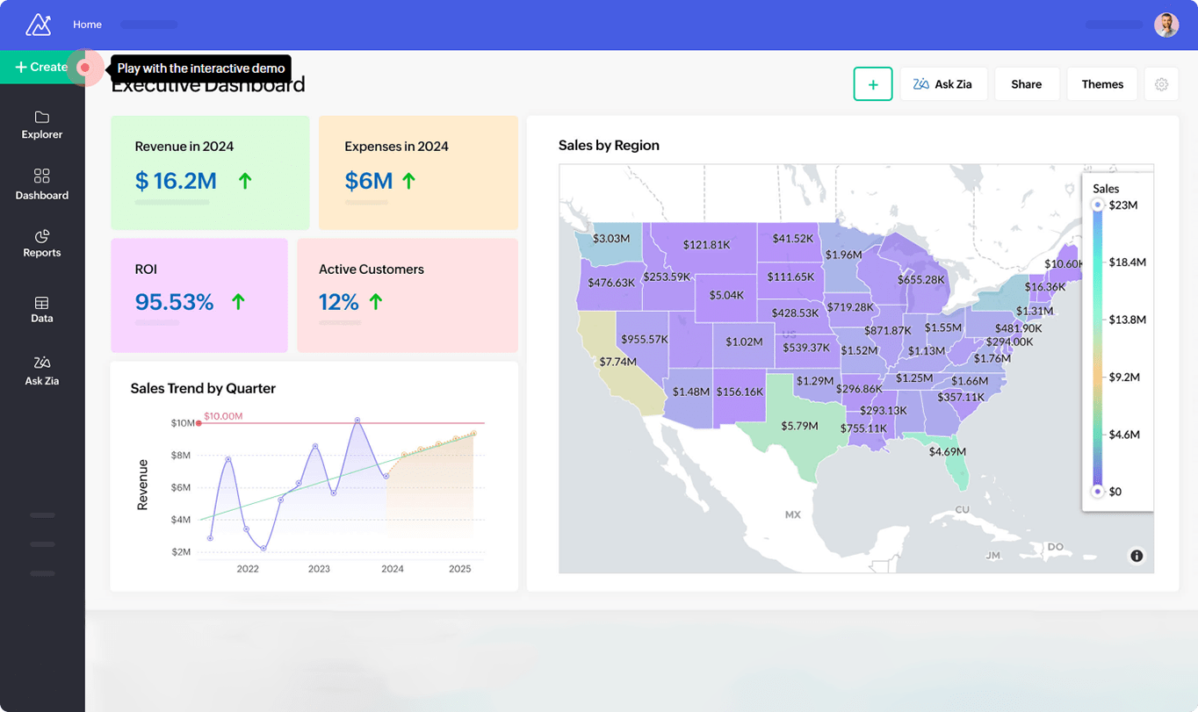Click the dashboard settings gear icon
This screenshot has height=712, width=1198.
point(1161,84)
